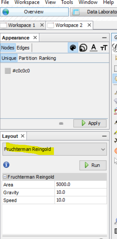Choose the label size icon
The height and width of the screenshot is (239, 117).
tap(104, 48)
